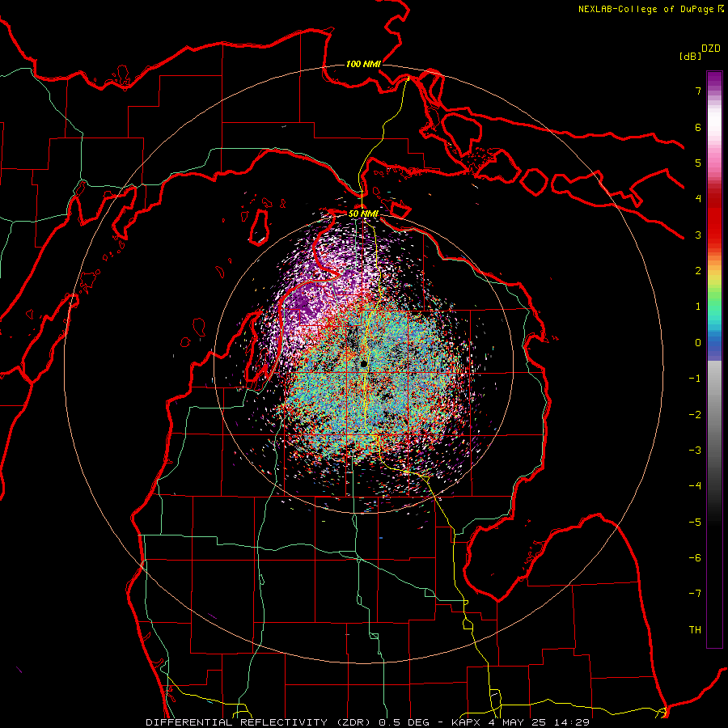Click the 6 value on the color scale
The height and width of the screenshot is (728, 728).
pos(698,127)
